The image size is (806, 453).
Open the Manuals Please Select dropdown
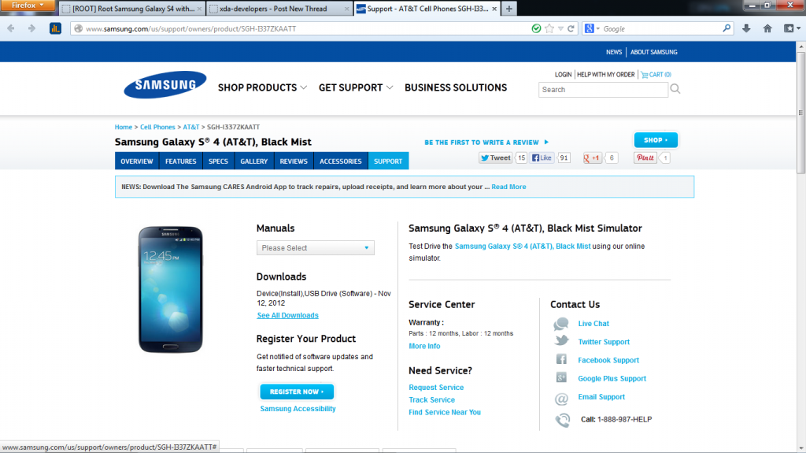pyautogui.click(x=315, y=247)
